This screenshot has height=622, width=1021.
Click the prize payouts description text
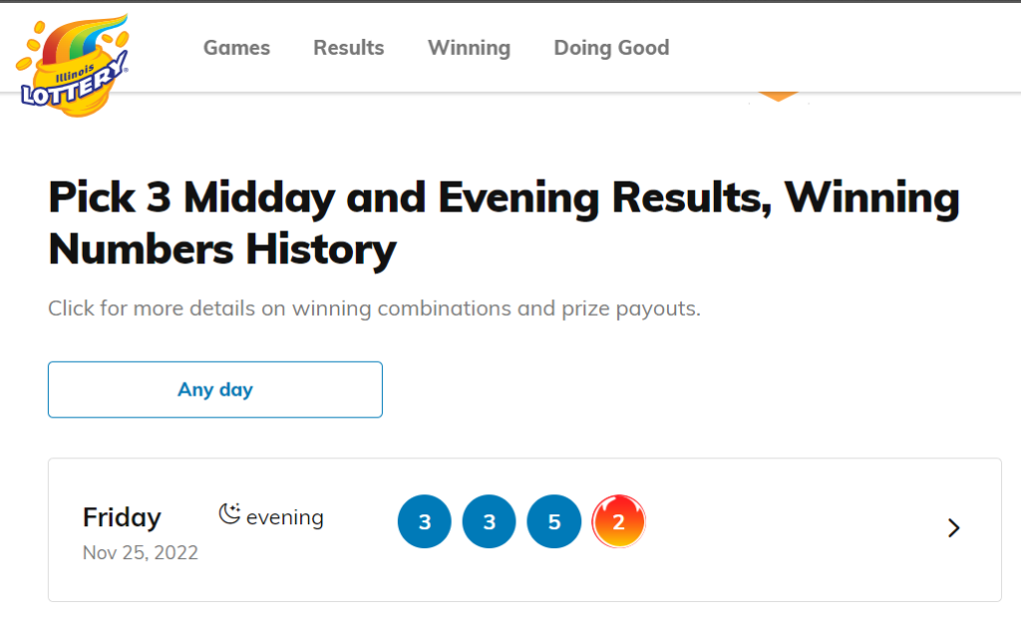click(x=374, y=308)
